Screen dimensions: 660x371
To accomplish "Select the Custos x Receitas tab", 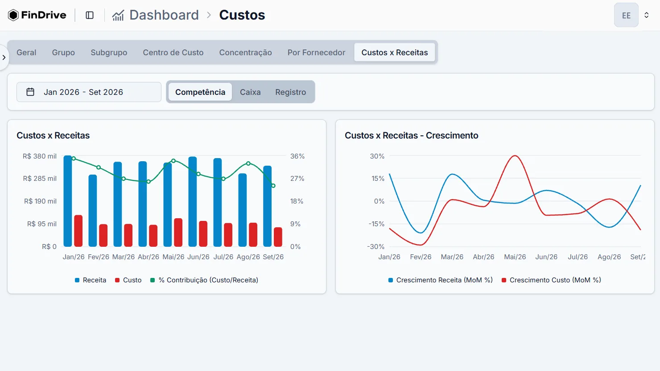I will 395,53.
